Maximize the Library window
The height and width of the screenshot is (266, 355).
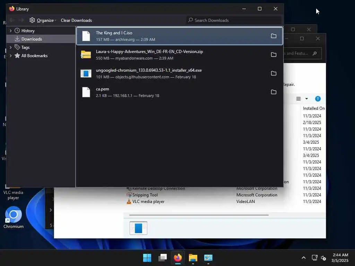point(260,9)
